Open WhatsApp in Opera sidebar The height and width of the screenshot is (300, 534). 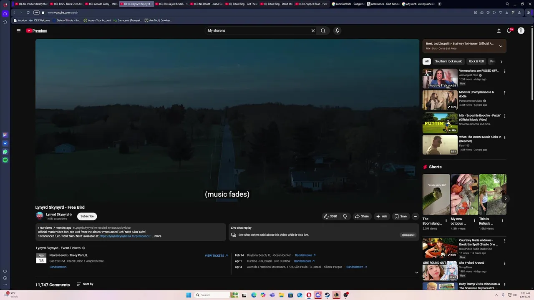click(x=5, y=152)
